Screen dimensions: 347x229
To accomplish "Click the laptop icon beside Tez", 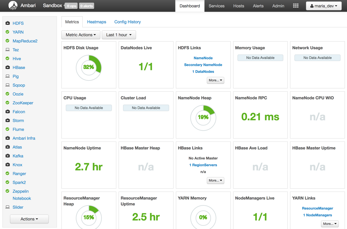I will pos(8,50).
